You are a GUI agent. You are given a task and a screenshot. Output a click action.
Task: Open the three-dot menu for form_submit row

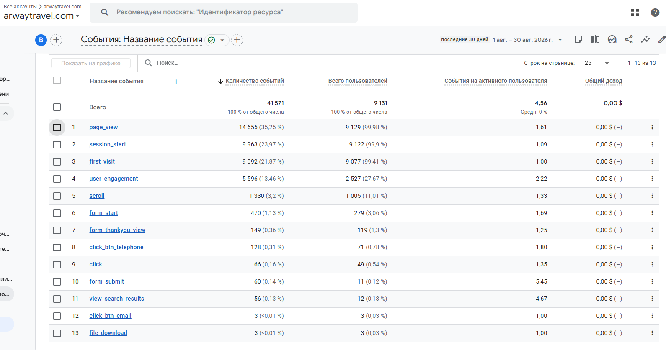coord(652,281)
